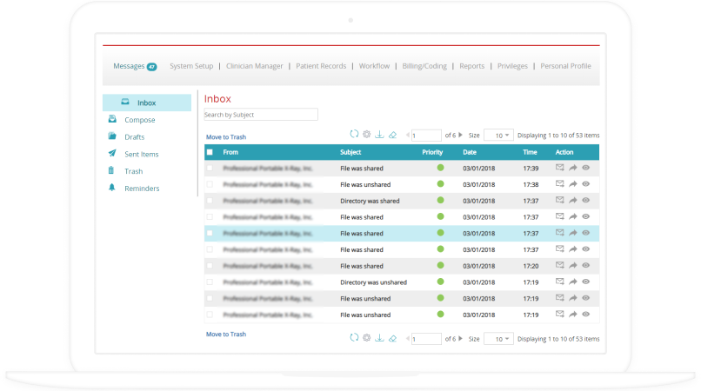Click the eraser icon in the top toolbar

392,135
